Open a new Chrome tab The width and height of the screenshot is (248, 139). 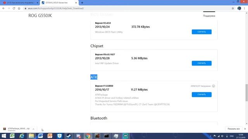pos(82,3)
